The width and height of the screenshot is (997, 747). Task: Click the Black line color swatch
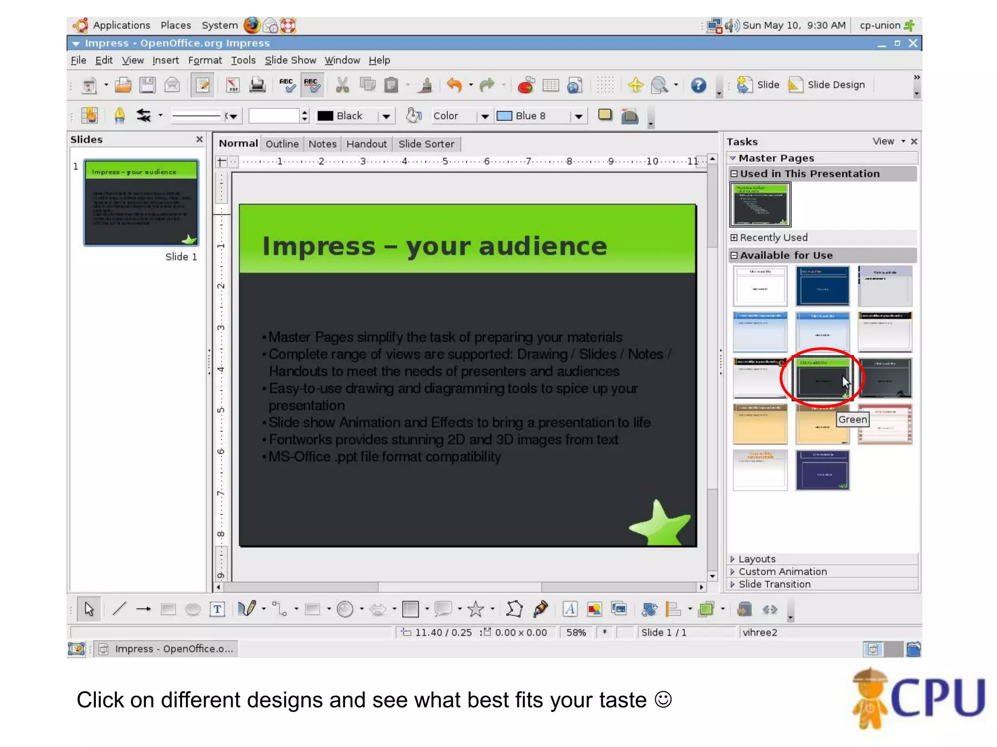(325, 116)
